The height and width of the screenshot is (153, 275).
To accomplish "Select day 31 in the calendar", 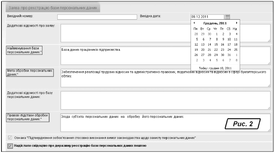I will point(230,54).
